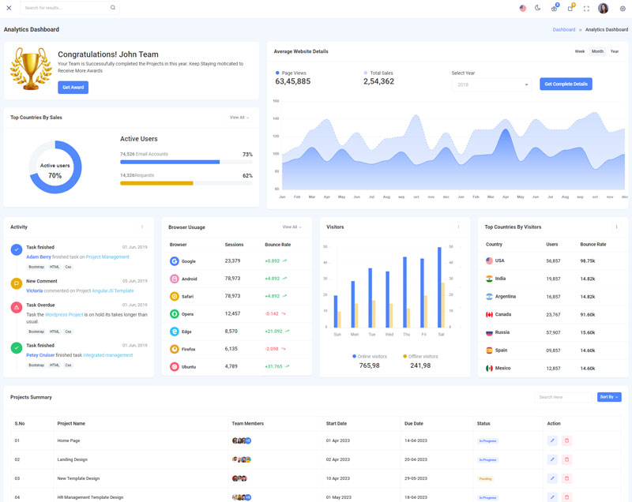Click edit icon for Home Page project

[552, 440]
